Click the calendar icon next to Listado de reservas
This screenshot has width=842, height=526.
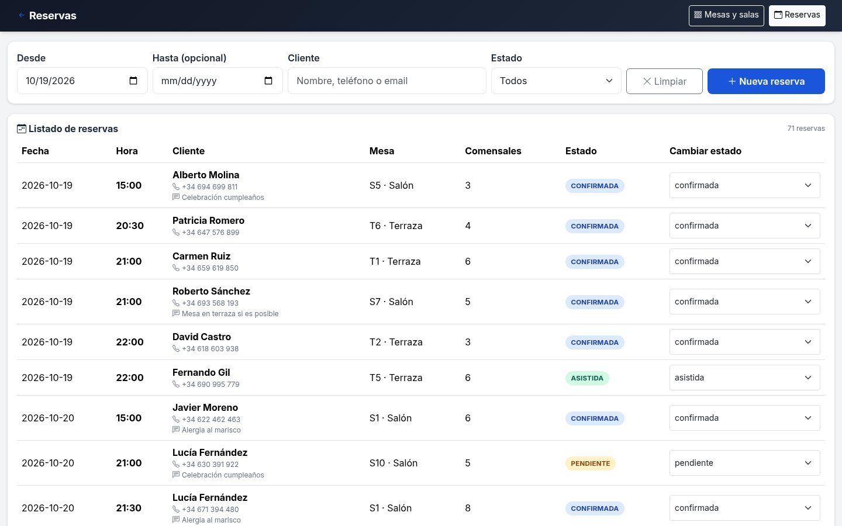pyautogui.click(x=22, y=129)
